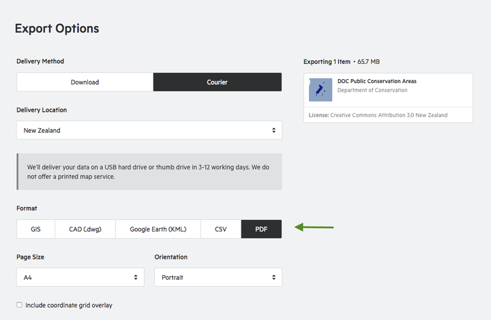Open the Orientation Portrait dropdown
Viewport: 491px width, 320px height.
[218, 277]
